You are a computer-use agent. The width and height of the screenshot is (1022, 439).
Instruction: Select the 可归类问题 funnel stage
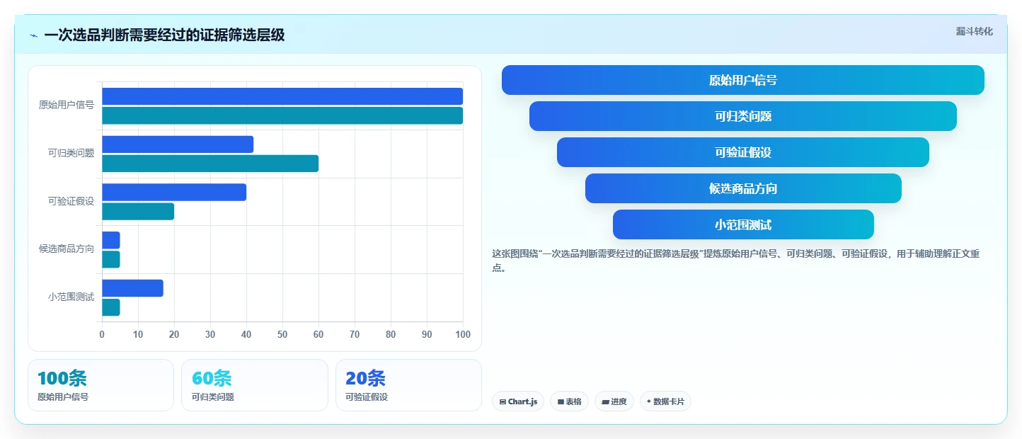[x=743, y=116]
